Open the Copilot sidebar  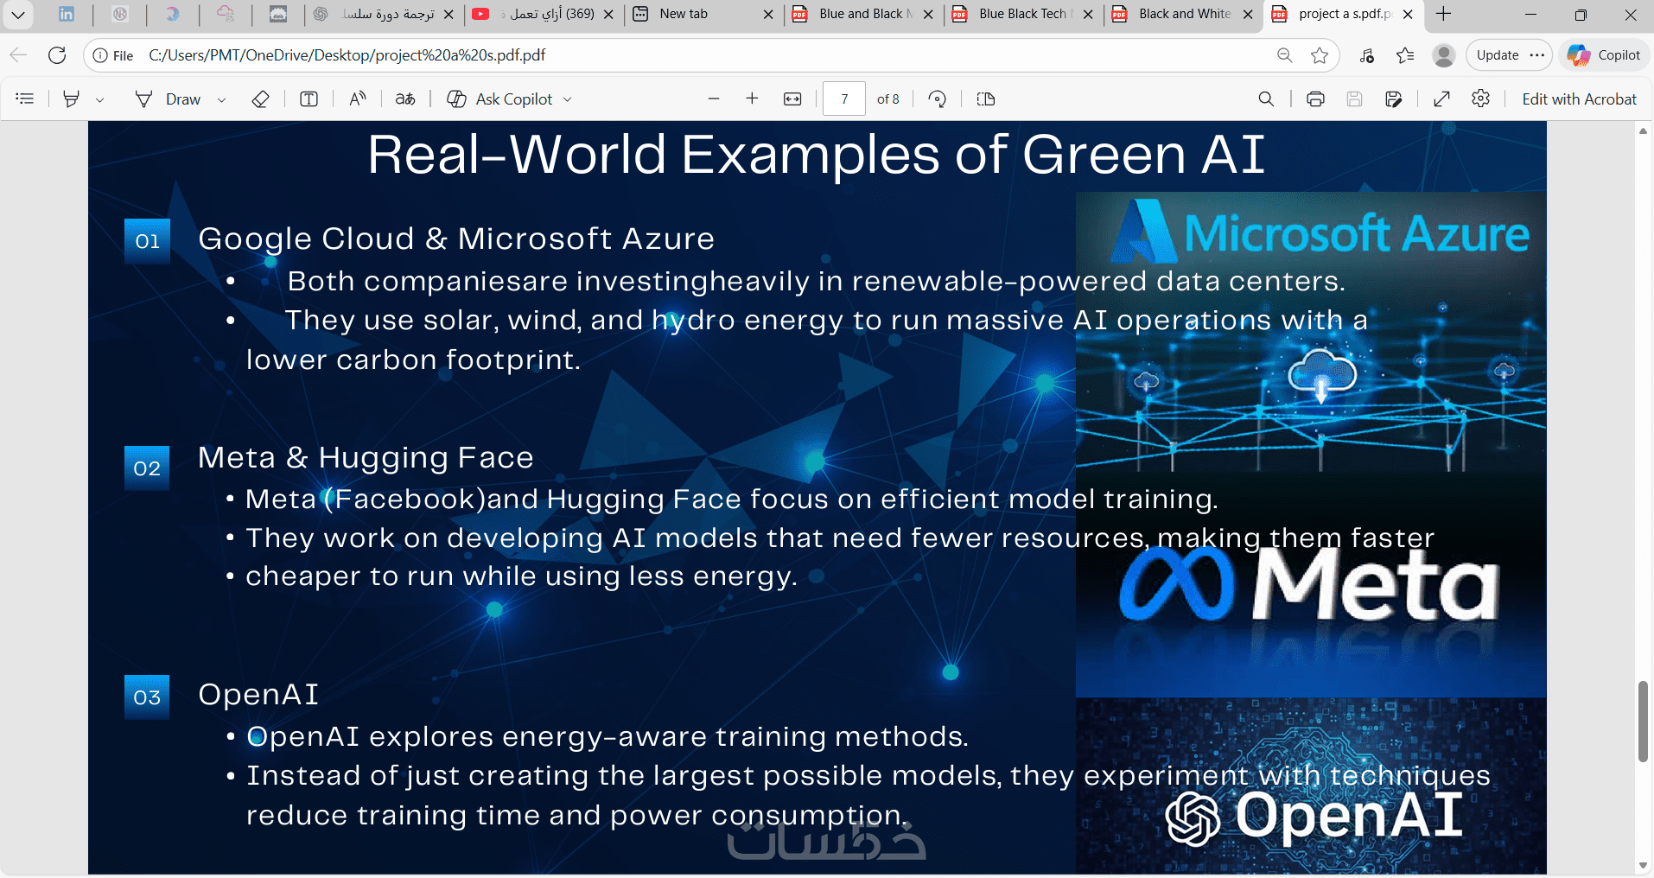click(x=1604, y=55)
